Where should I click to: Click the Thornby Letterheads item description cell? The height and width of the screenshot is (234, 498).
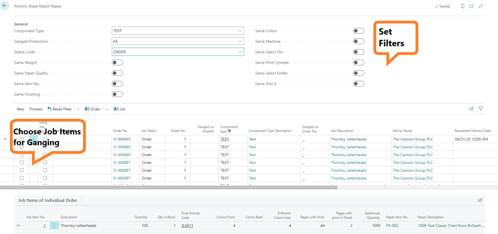click(x=78, y=225)
